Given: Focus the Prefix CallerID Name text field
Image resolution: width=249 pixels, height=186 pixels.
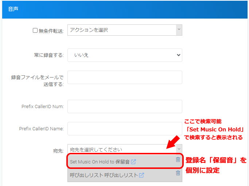Looking at the screenshot, I should pyautogui.click(x=124, y=128).
